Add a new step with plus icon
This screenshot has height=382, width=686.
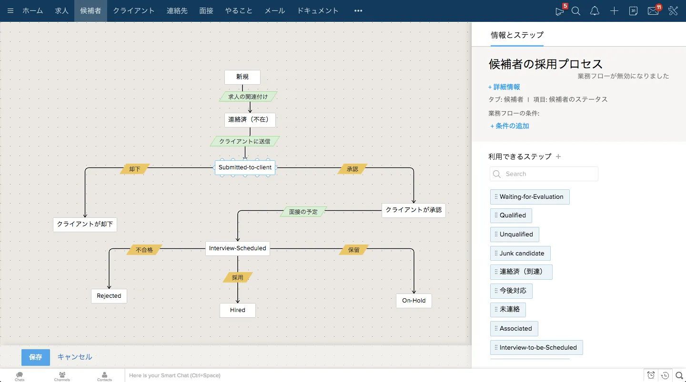(559, 157)
